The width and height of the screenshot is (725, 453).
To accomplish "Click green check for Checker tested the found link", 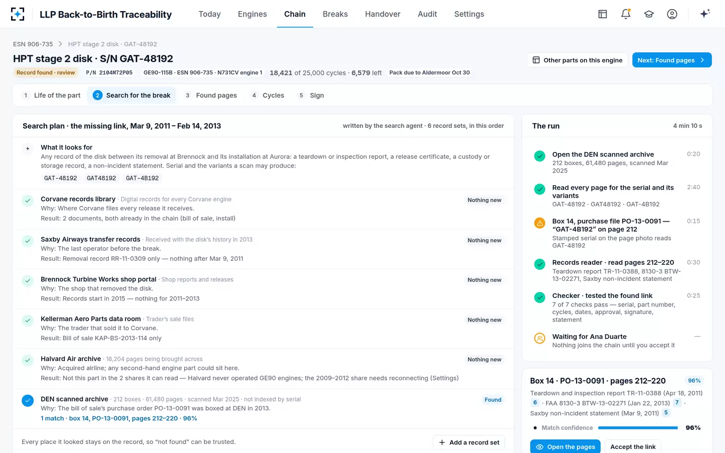I will [x=540, y=297].
